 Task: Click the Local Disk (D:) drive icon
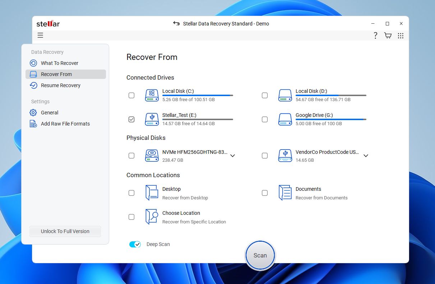tap(285, 95)
